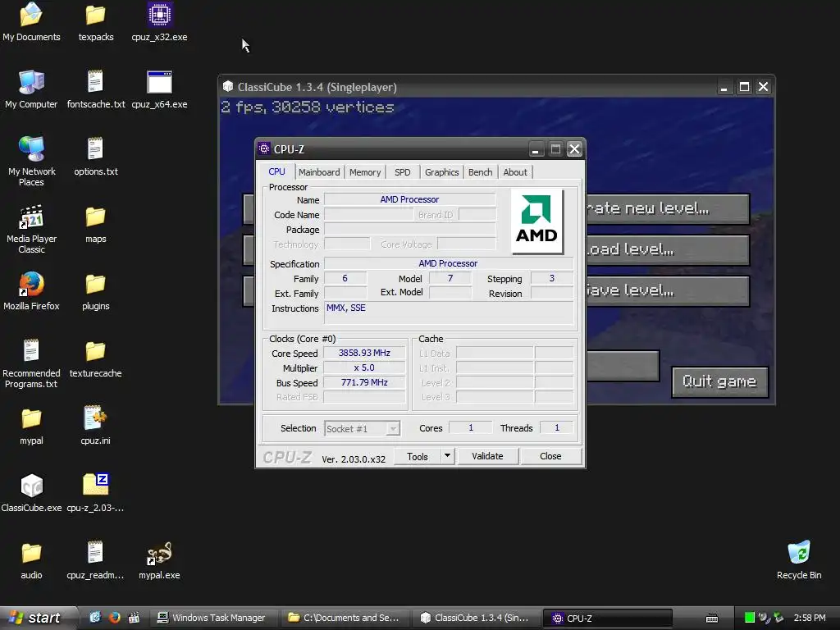Click Create new level in ClassiCube
840x630 pixels.
click(668, 208)
